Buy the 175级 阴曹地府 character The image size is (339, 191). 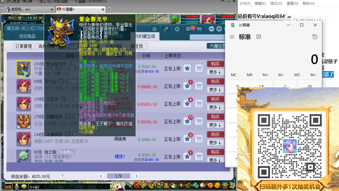click(x=216, y=117)
